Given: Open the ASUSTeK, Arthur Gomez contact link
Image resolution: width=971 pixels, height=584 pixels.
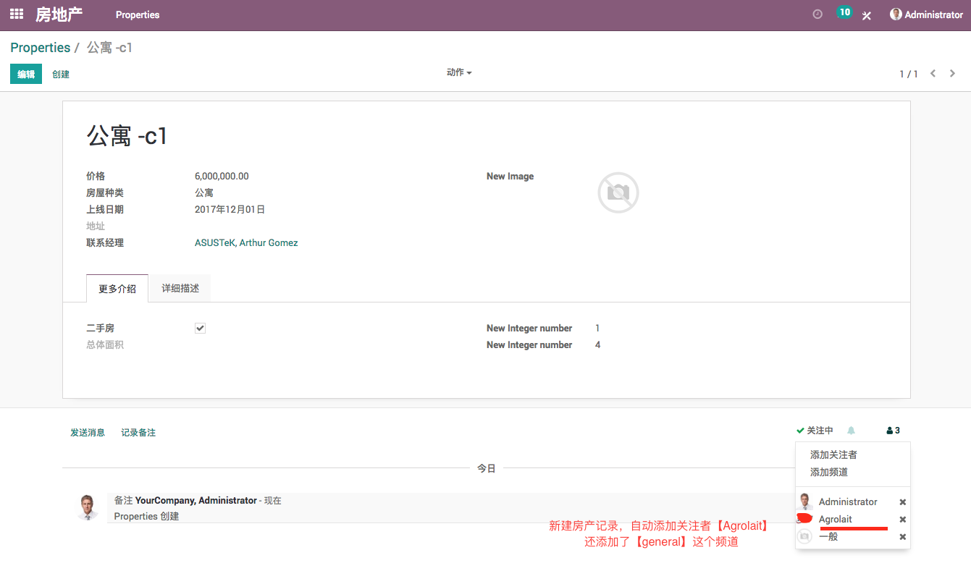Looking at the screenshot, I should (x=246, y=243).
